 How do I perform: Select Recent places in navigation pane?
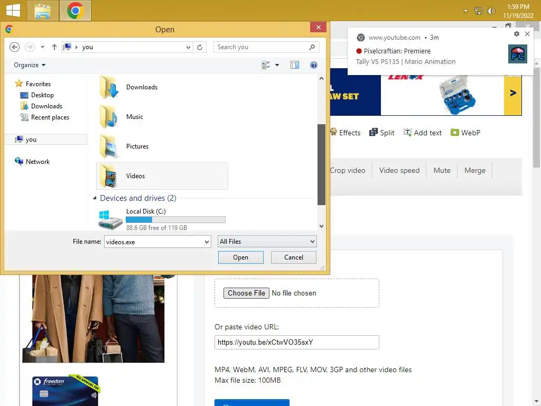[x=45, y=117]
